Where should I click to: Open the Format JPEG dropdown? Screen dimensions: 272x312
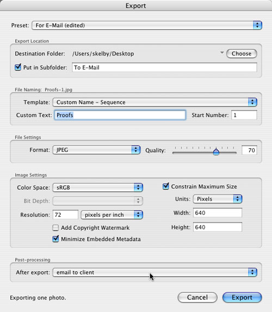tap(96, 149)
